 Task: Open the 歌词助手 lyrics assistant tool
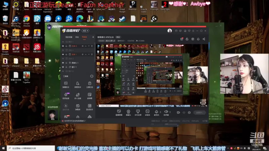point(89,107)
